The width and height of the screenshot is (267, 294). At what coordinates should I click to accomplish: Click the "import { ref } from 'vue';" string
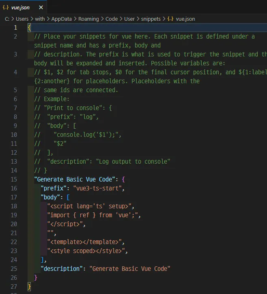(x=93, y=215)
